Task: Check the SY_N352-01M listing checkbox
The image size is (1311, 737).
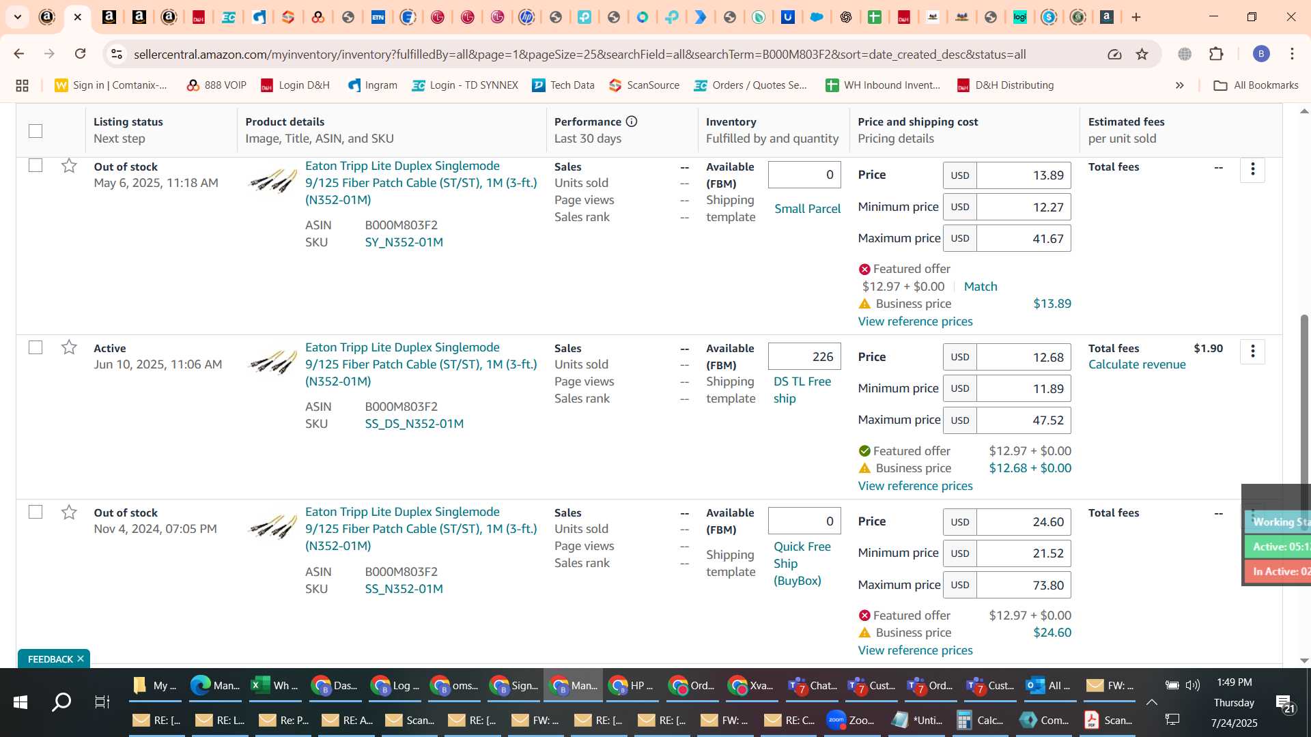Action: click(x=36, y=166)
